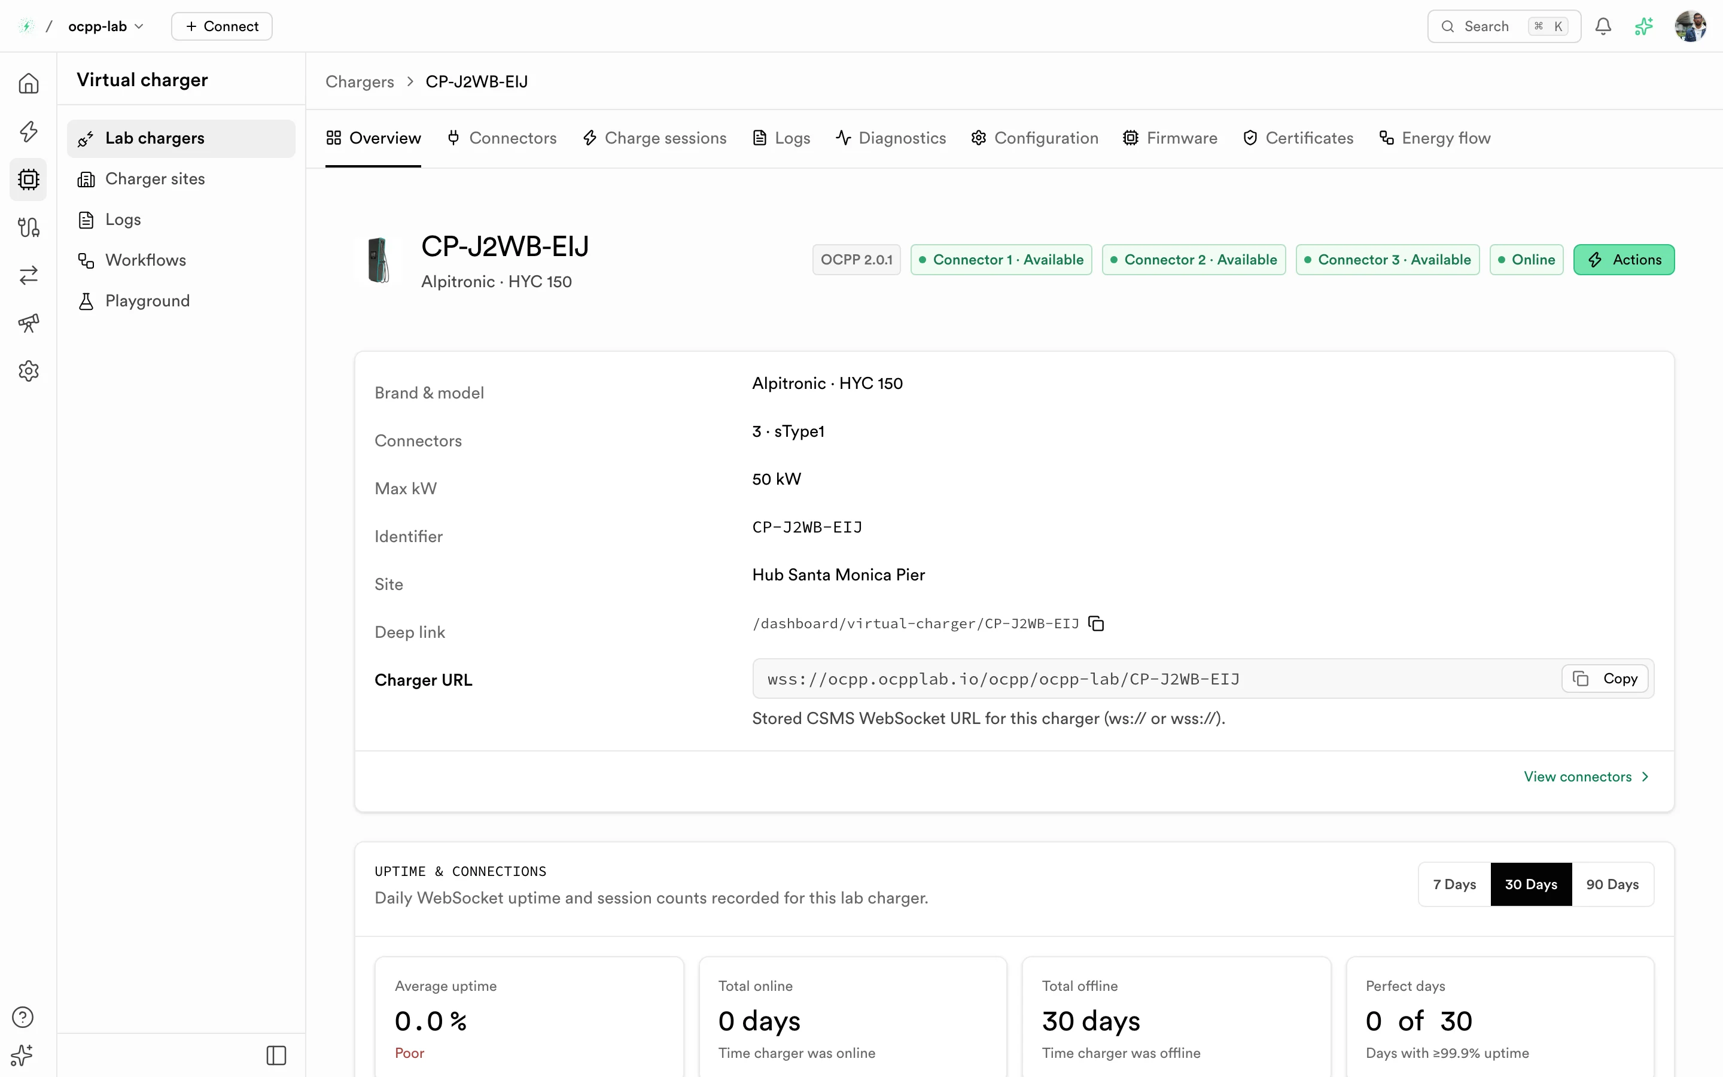
Task: Click the Perfect days card
Action: 1499,1017
